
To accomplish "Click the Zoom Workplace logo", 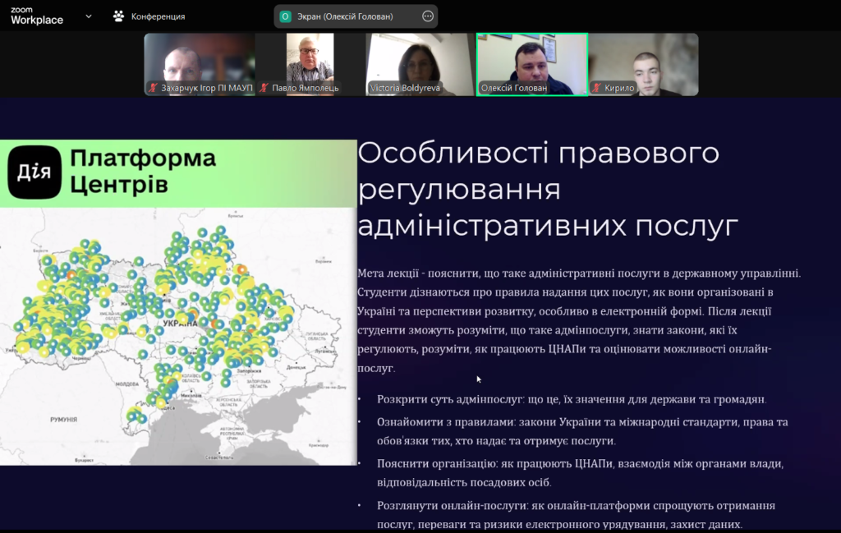I will tap(37, 16).
